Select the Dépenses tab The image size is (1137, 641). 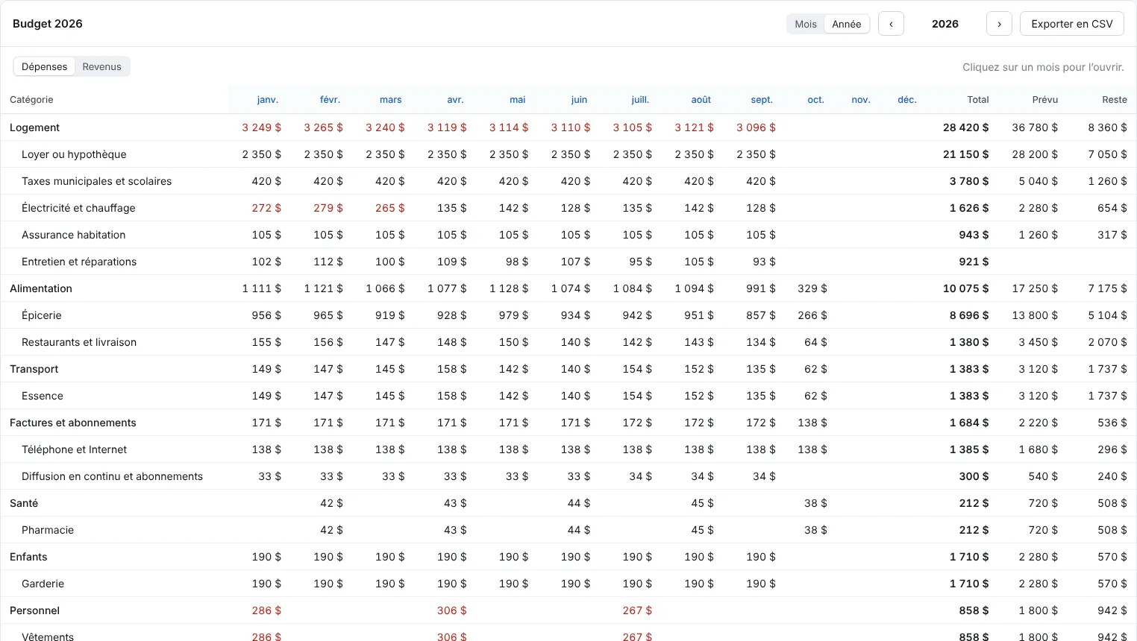(x=45, y=66)
